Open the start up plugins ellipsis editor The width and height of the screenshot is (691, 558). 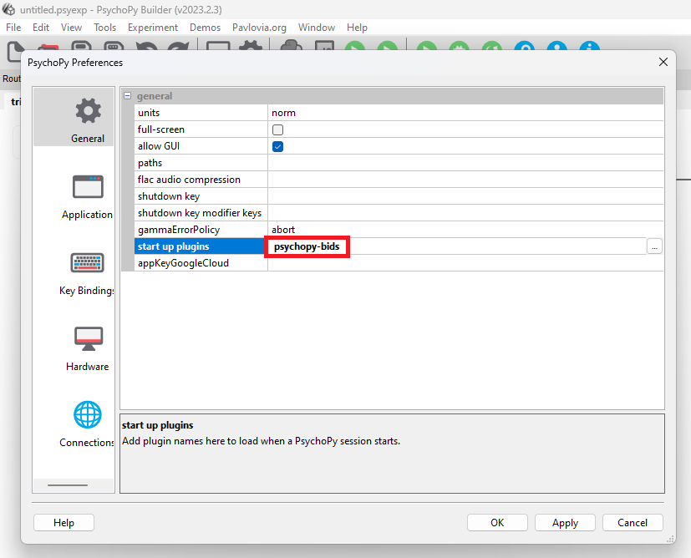(x=654, y=246)
